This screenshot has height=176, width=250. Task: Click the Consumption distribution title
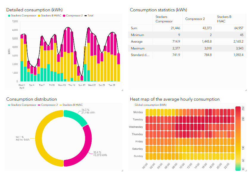[x=32, y=99]
